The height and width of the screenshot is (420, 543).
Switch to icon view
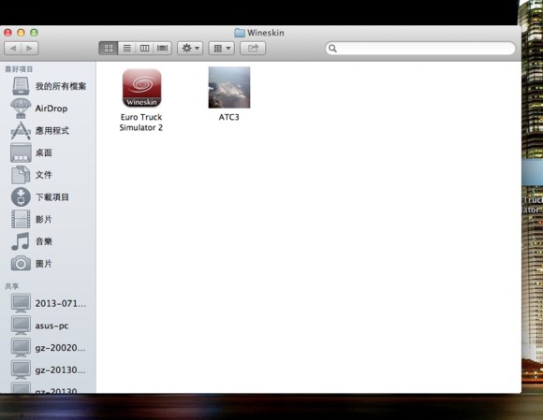click(x=109, y=48)
